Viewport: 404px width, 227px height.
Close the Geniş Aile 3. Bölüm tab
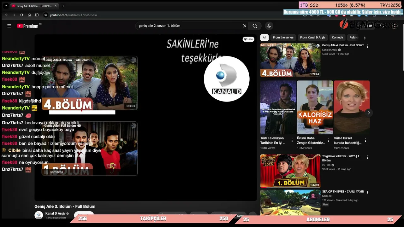coord(56,6)
